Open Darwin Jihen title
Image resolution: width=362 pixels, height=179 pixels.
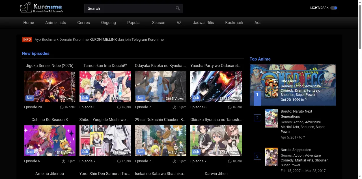click(x=216, y=174)
